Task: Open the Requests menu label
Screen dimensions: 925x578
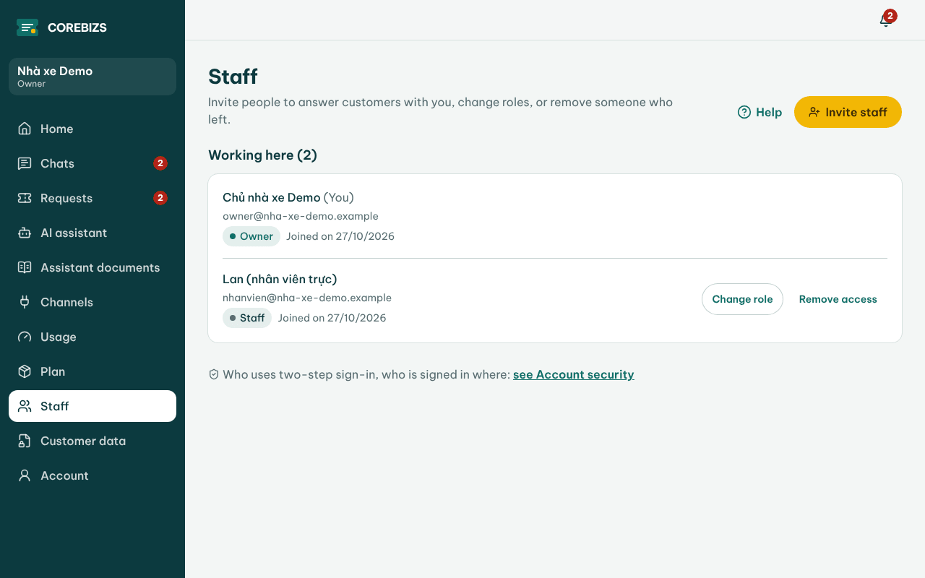Action: point(66,198)
